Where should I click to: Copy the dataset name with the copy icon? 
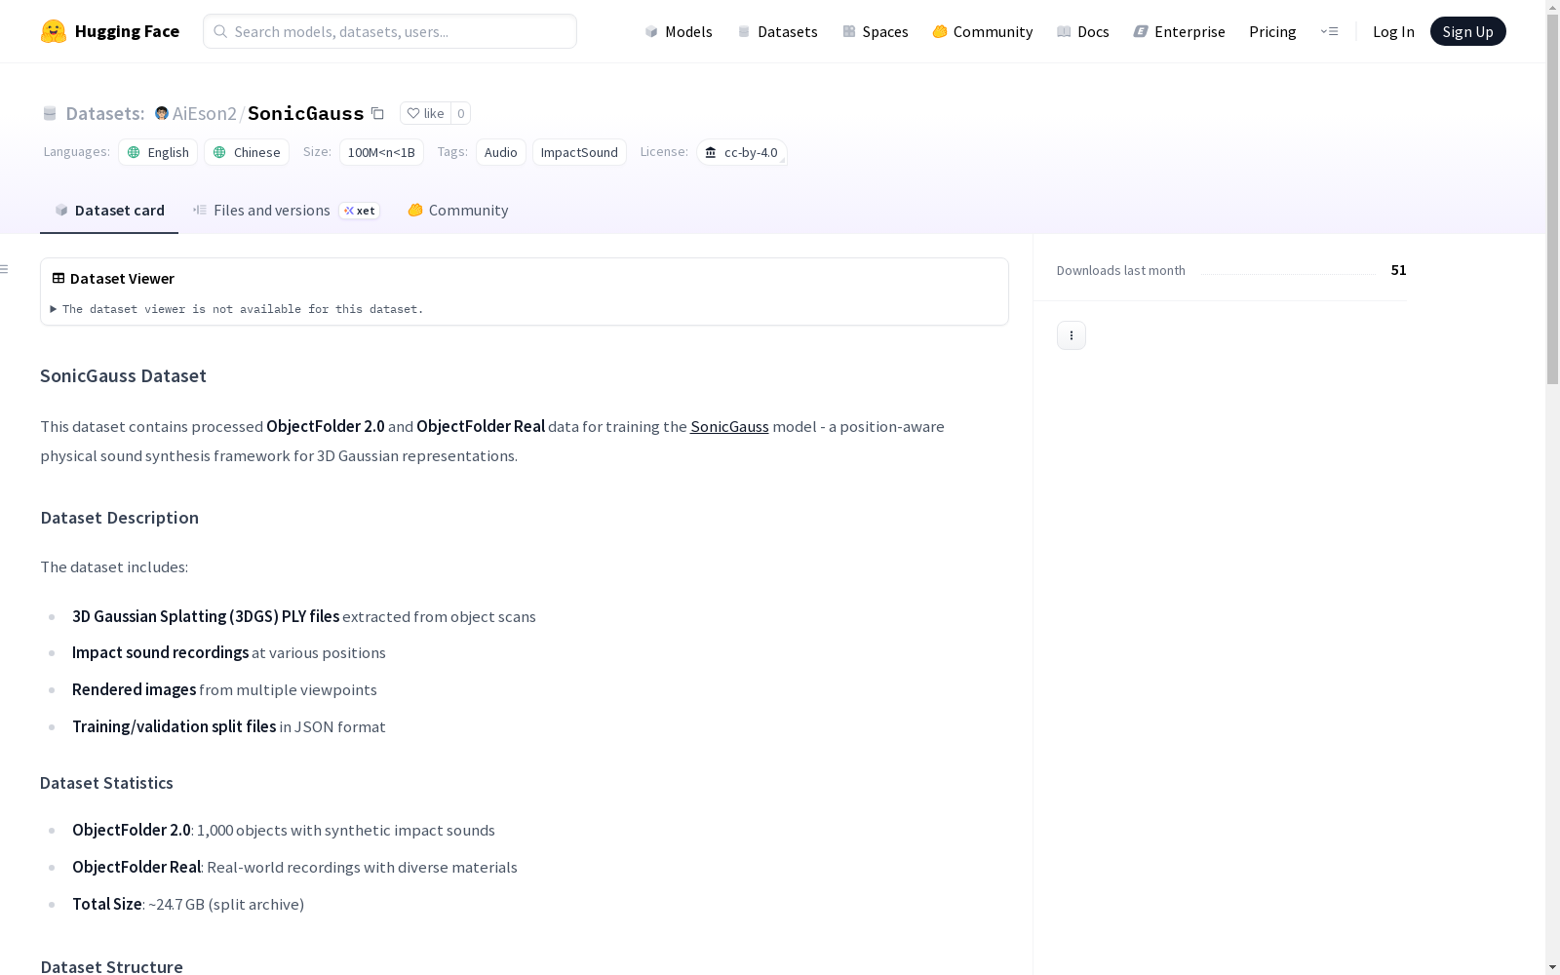coord(377,113)
